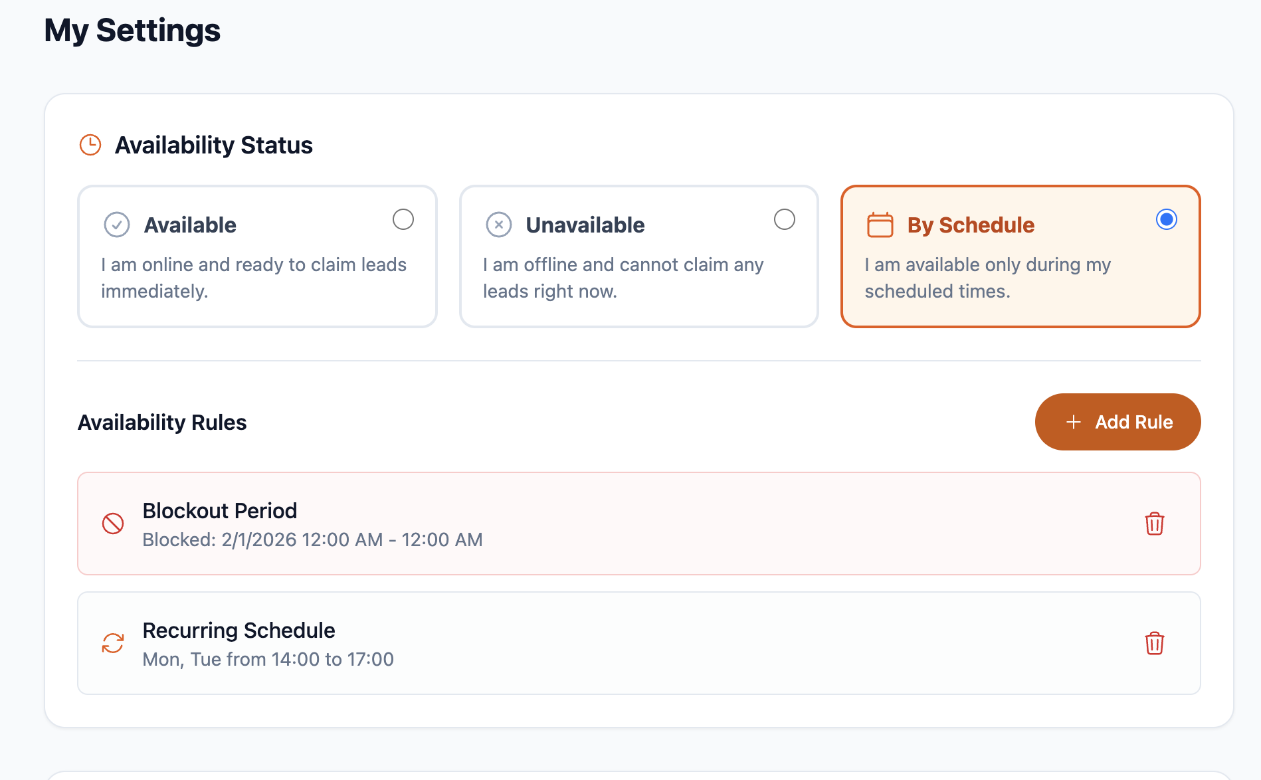Click the blocked-sign icon on Blockout Period
1261x780 pixels.
[x=113, y=524]
